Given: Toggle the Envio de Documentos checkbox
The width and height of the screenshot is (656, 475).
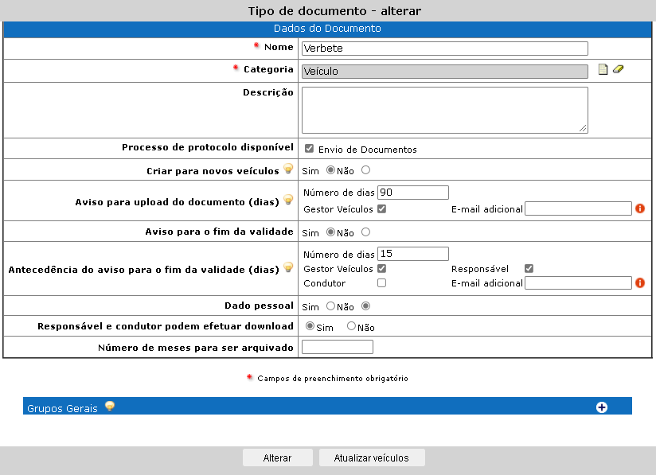Looking at the screenshot, I should point(309,149).
